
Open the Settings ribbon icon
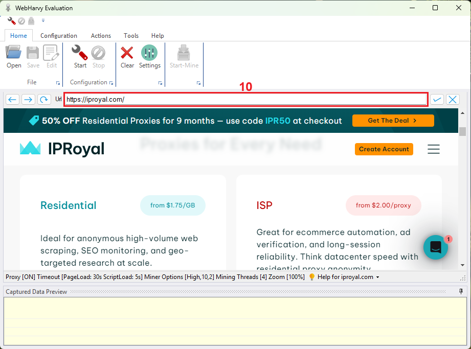pos(149,56)
